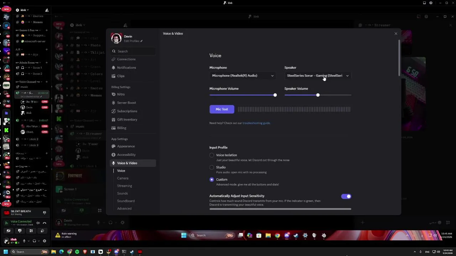This screenshot has height=256, width=456.
Task: Click the Notifications bell icon in settings sidebar
Action: [x=114, y=68]
